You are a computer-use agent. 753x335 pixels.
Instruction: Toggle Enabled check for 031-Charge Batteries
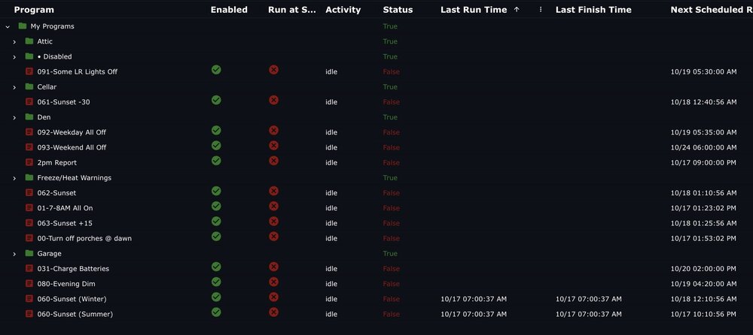[x=216, y=267]
